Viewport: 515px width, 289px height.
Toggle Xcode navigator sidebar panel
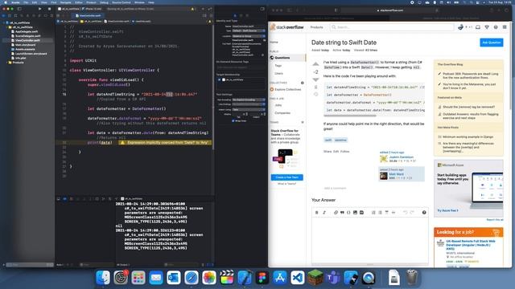tap(19, 9)
